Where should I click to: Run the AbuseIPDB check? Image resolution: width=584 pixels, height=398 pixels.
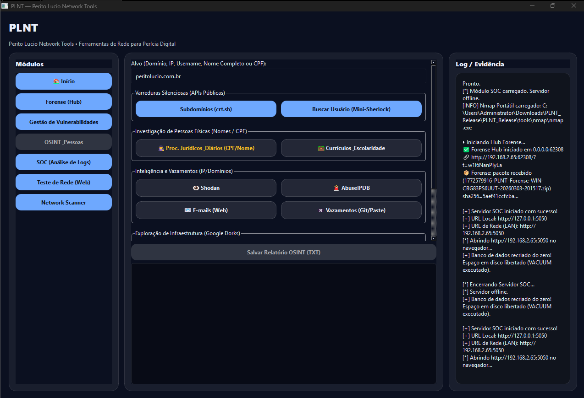click(351, 188)
